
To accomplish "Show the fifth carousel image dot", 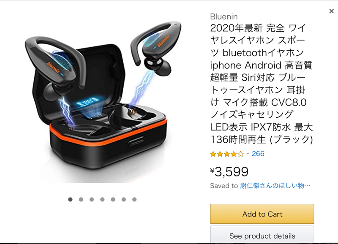I will coord(113,199).
